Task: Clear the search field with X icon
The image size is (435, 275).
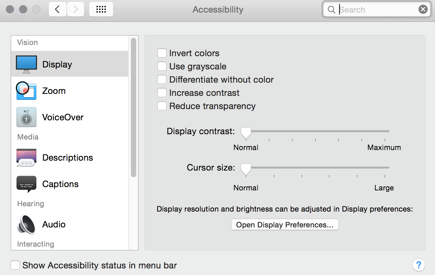Action: 423,10
